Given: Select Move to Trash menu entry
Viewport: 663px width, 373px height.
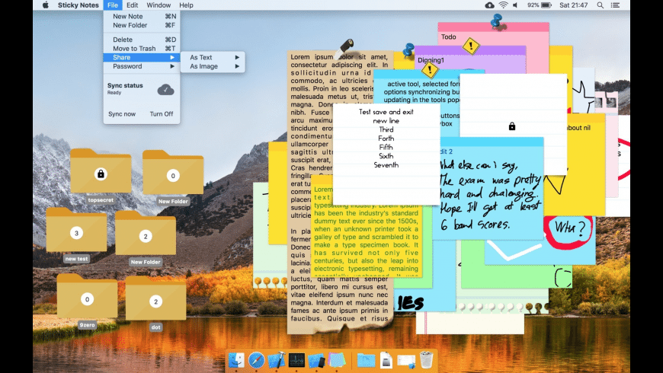Looking at the screenshot, I should pyautogui.click(x=142, y=48).
